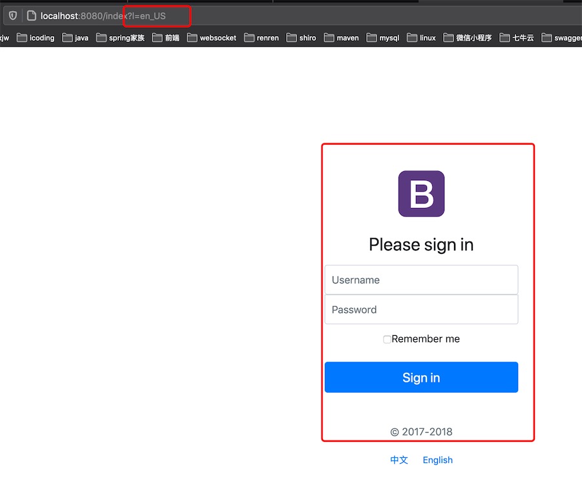Screen dimensions: 582x478
Task: Open the icoding bookmark folder
Action: tap(36, 38)
